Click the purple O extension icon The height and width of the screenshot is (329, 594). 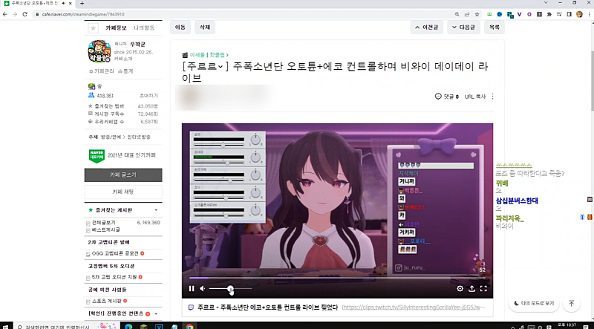(x=529, y=14)
